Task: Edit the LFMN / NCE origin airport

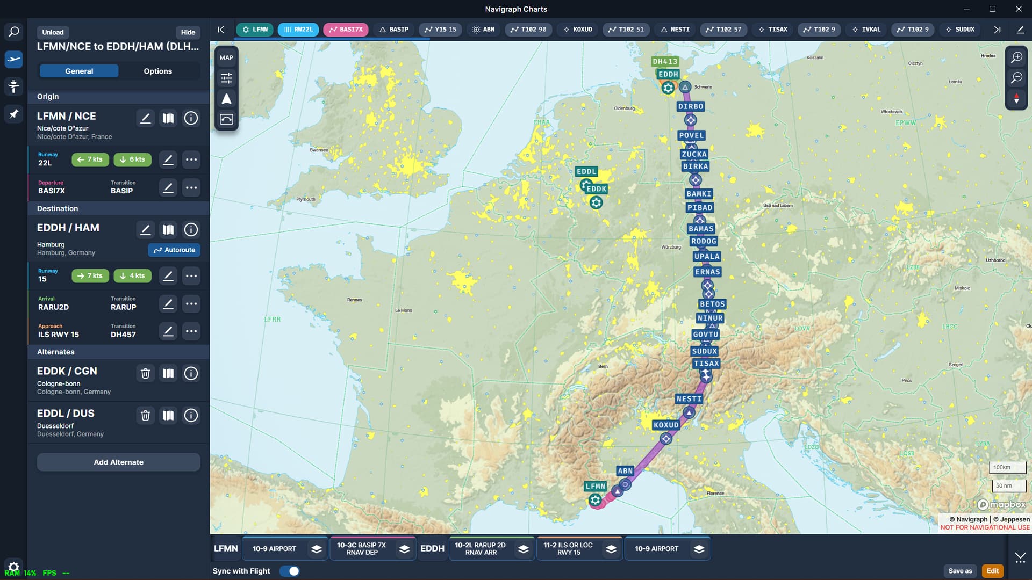Action: coord(146,118)
